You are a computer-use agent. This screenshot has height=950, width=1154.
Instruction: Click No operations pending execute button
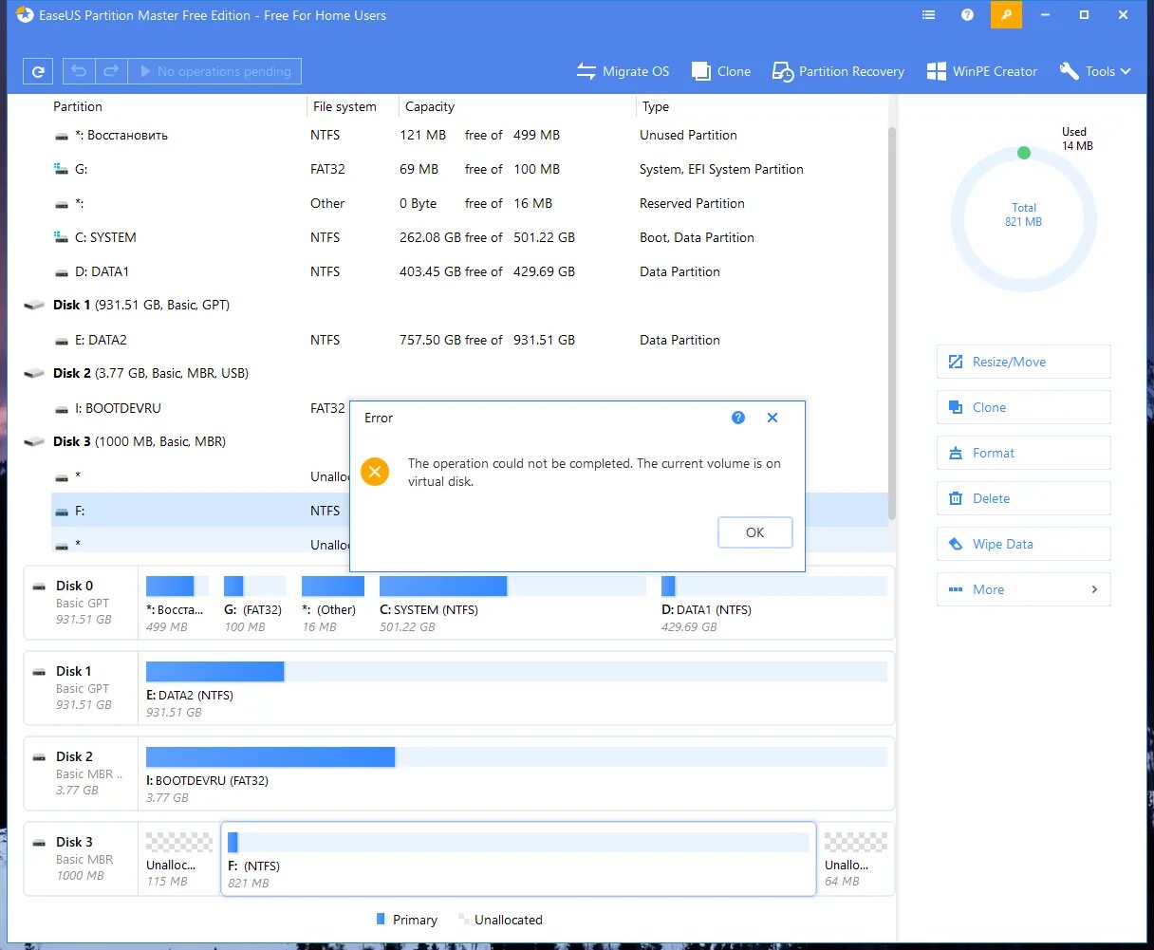point(214,71)
